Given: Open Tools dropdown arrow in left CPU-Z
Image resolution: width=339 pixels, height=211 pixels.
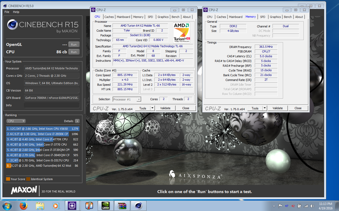Looking at the screenshot, I should [x=152, y=108].
